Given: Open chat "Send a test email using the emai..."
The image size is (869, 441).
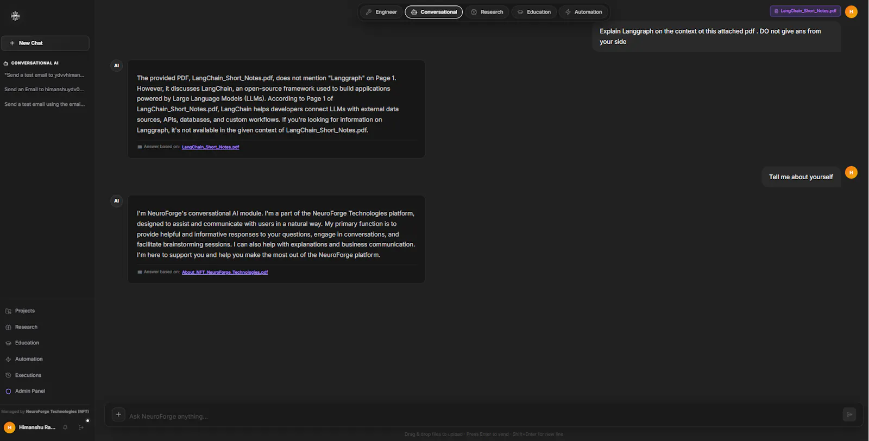Looking at the screenshot, I should pos(45,104).
